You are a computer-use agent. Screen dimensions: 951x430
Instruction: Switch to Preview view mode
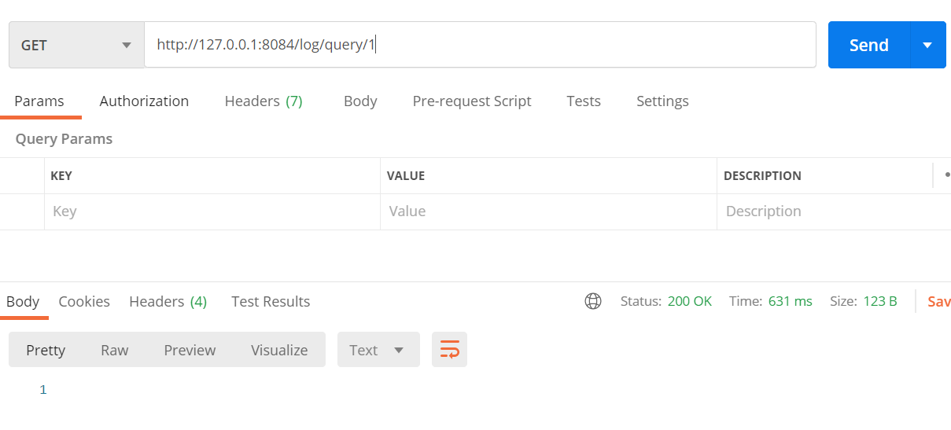(x=190, y=350)
